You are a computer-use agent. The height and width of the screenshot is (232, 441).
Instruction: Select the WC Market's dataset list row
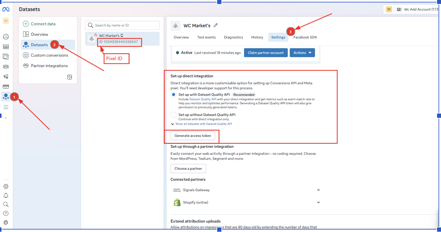click(x=122, y=39)
